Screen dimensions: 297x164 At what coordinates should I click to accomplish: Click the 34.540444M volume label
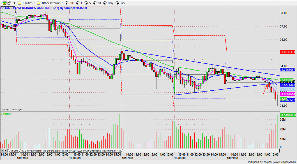(288, 115)
